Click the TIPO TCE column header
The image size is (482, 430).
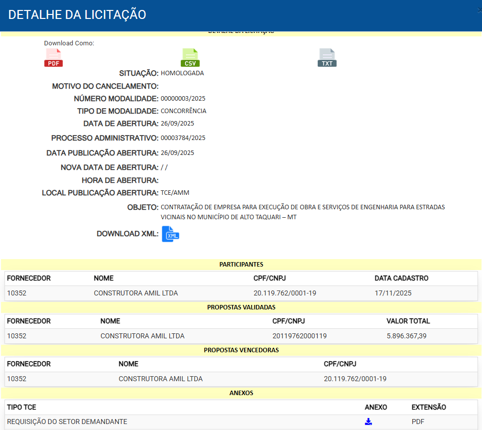click(x=21, y=407)
